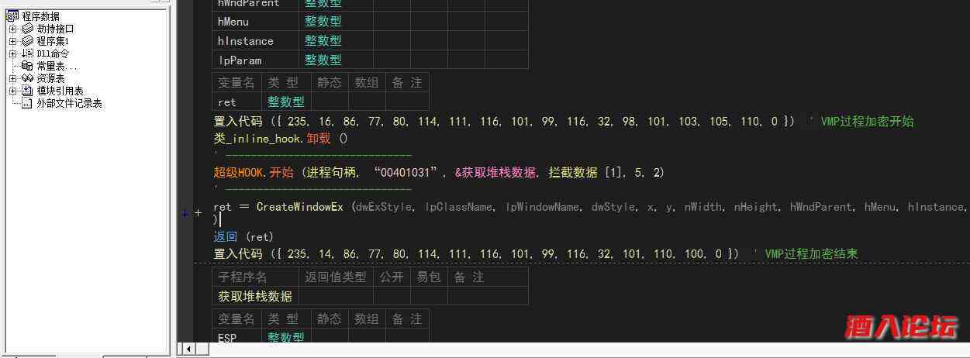The width and height of the screenshot is (970, 358).
Task: Click the Dll命令 tree icon
Action: (28, 53)
